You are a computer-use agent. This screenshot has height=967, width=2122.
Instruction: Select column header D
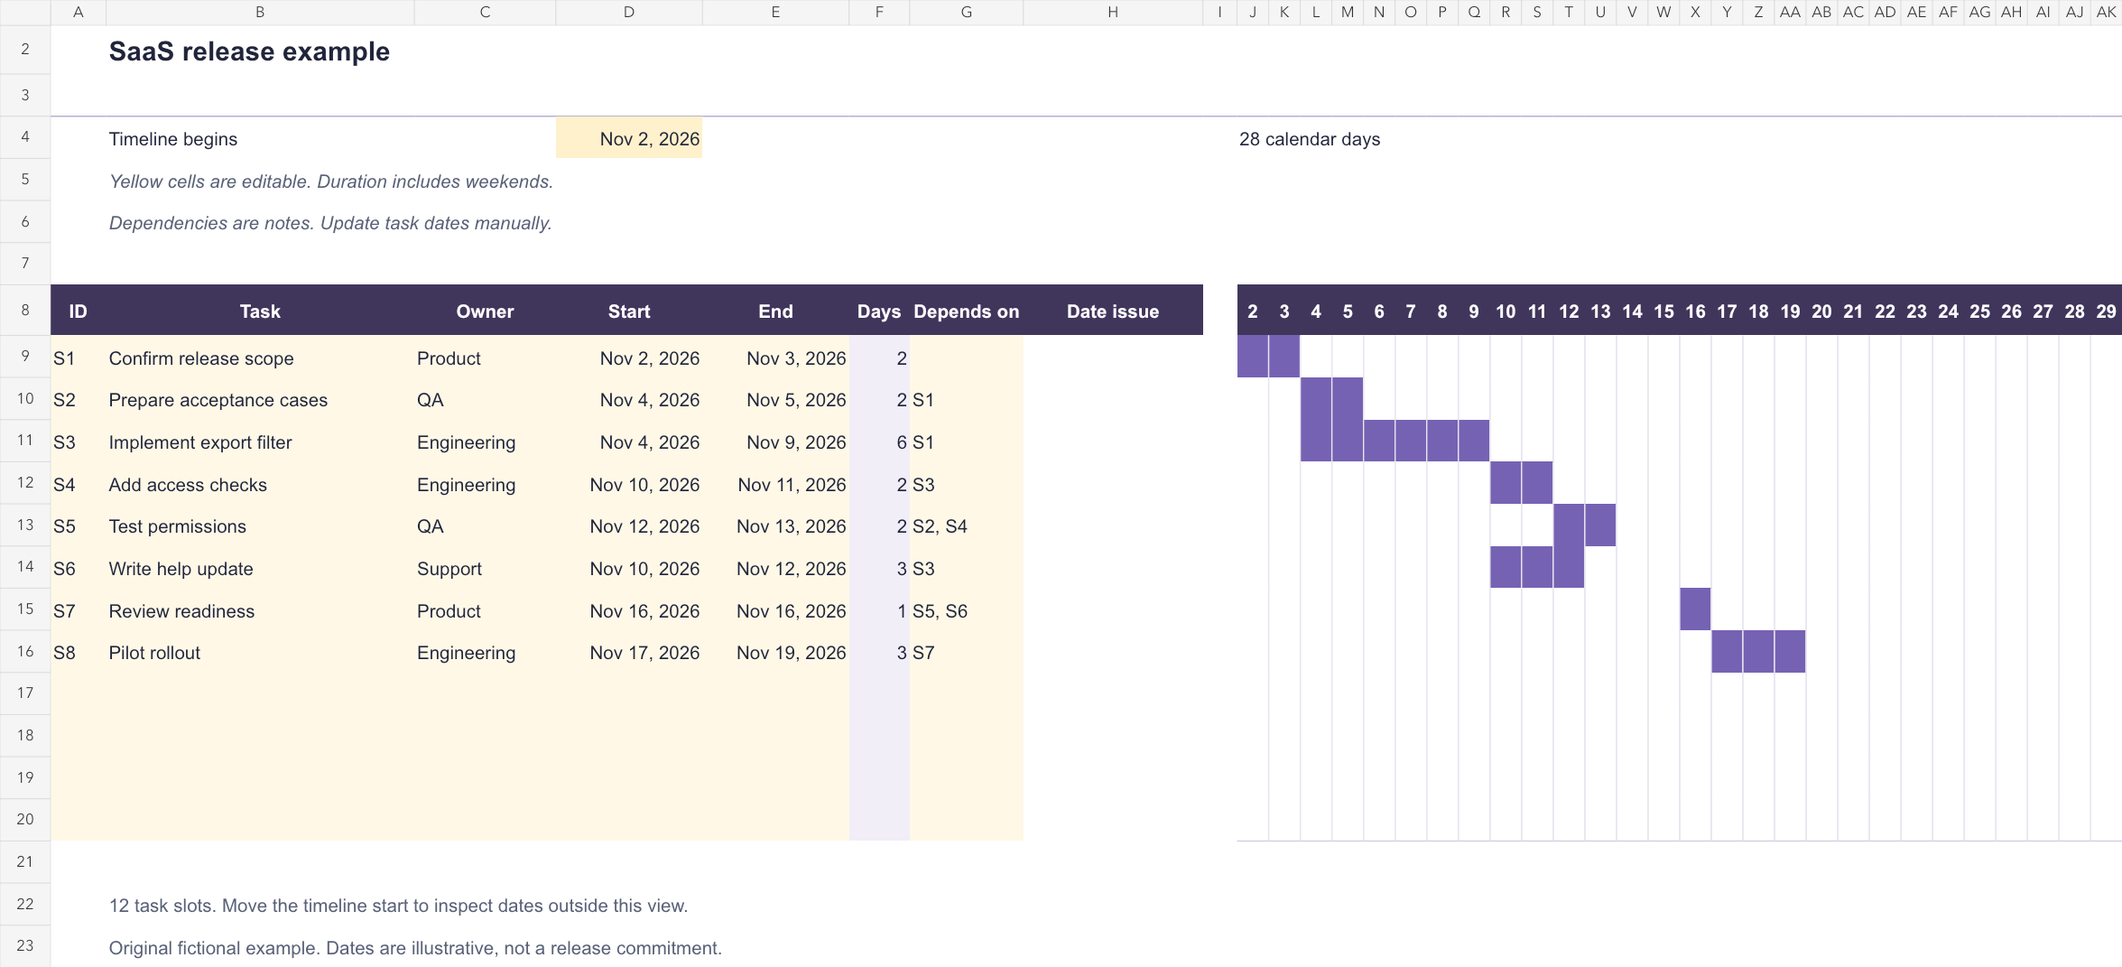pos(628,12)
